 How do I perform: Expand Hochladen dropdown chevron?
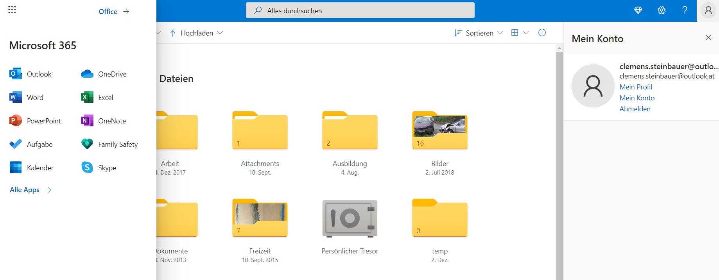(x=220, y=33)
